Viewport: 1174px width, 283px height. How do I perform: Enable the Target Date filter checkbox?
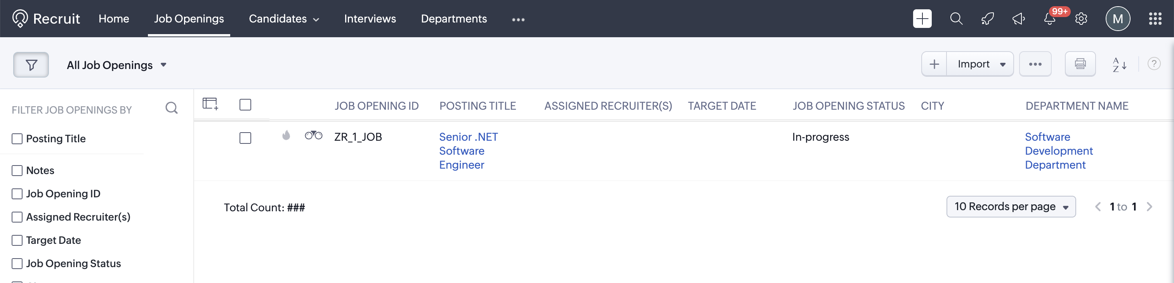pyautogui.click(x=17, y=240)
